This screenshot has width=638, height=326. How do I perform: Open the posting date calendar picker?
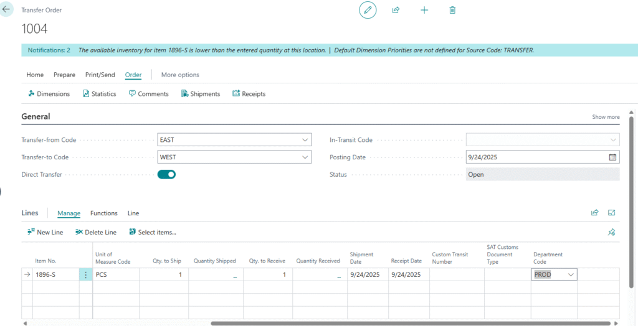click(x=612, y=157)
